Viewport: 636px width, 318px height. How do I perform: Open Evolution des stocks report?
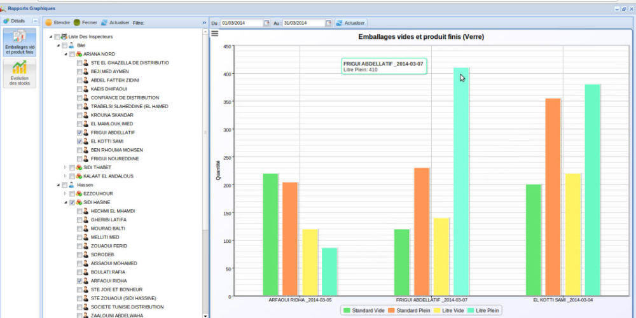pos(20,73)
